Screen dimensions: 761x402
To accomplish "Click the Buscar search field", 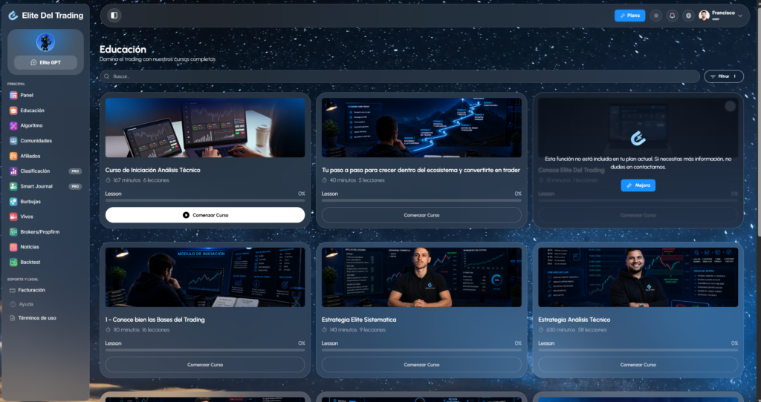I will pyautogui.click(x=399, y=76).
